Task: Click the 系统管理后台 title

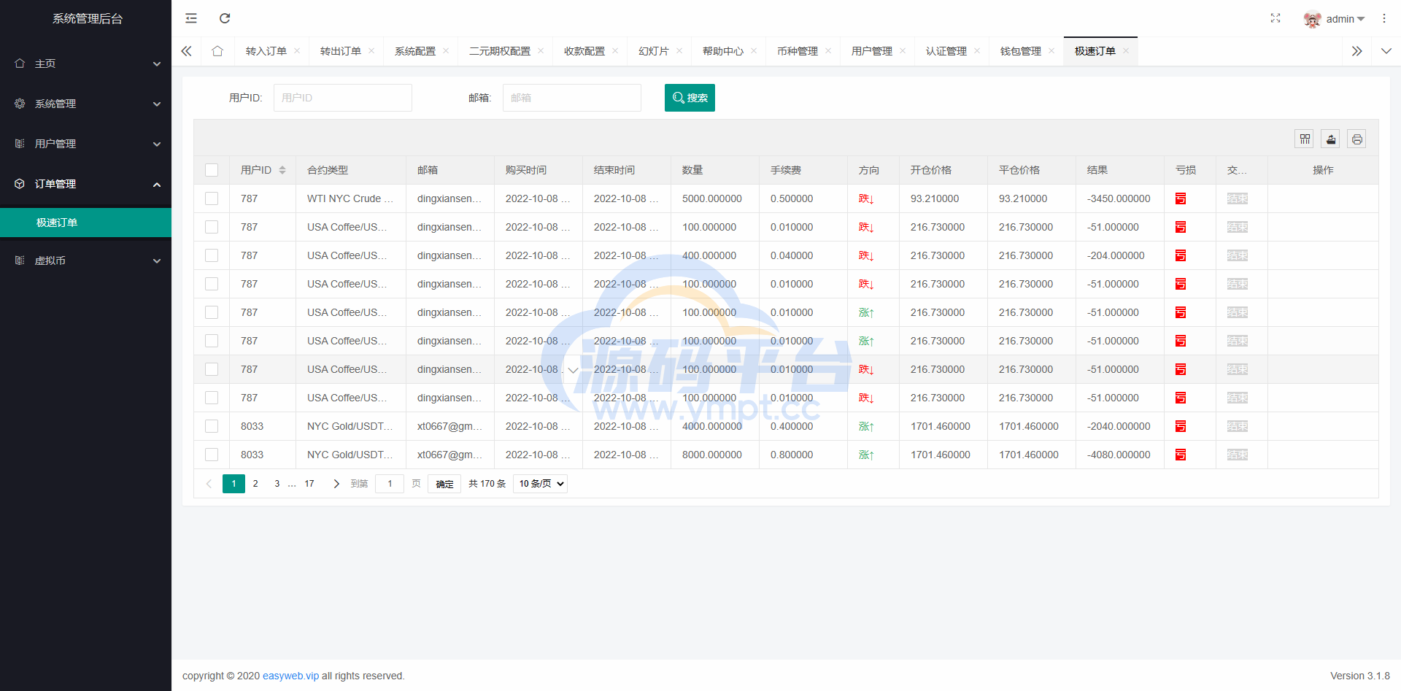Action: pos(88,18)
